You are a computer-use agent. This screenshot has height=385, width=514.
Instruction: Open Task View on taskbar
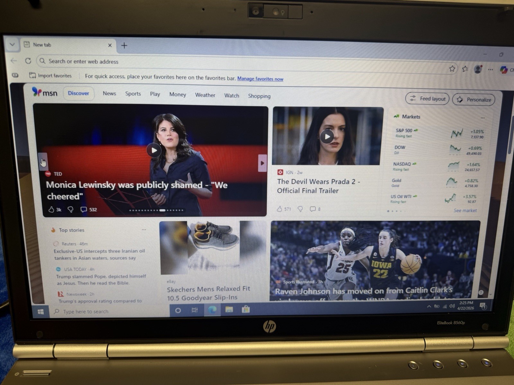[x=194, y=310]
